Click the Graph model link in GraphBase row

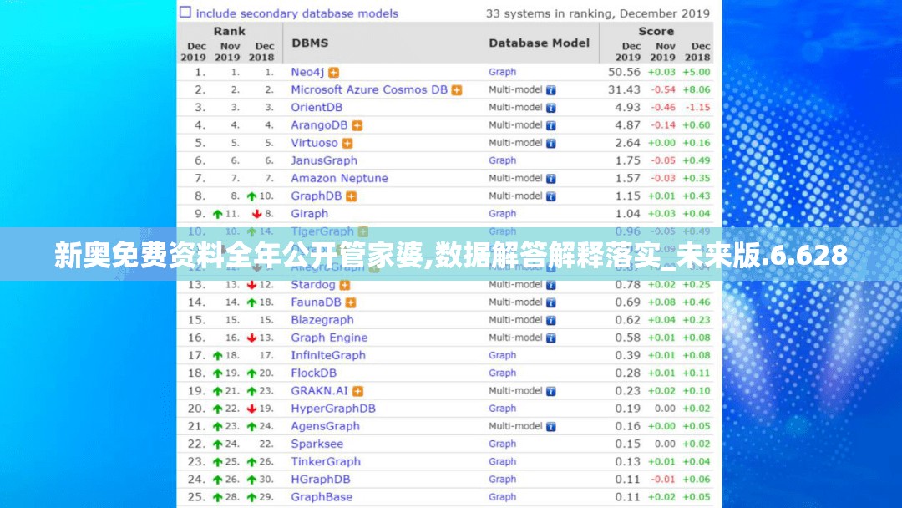click(x=502, y=497)
